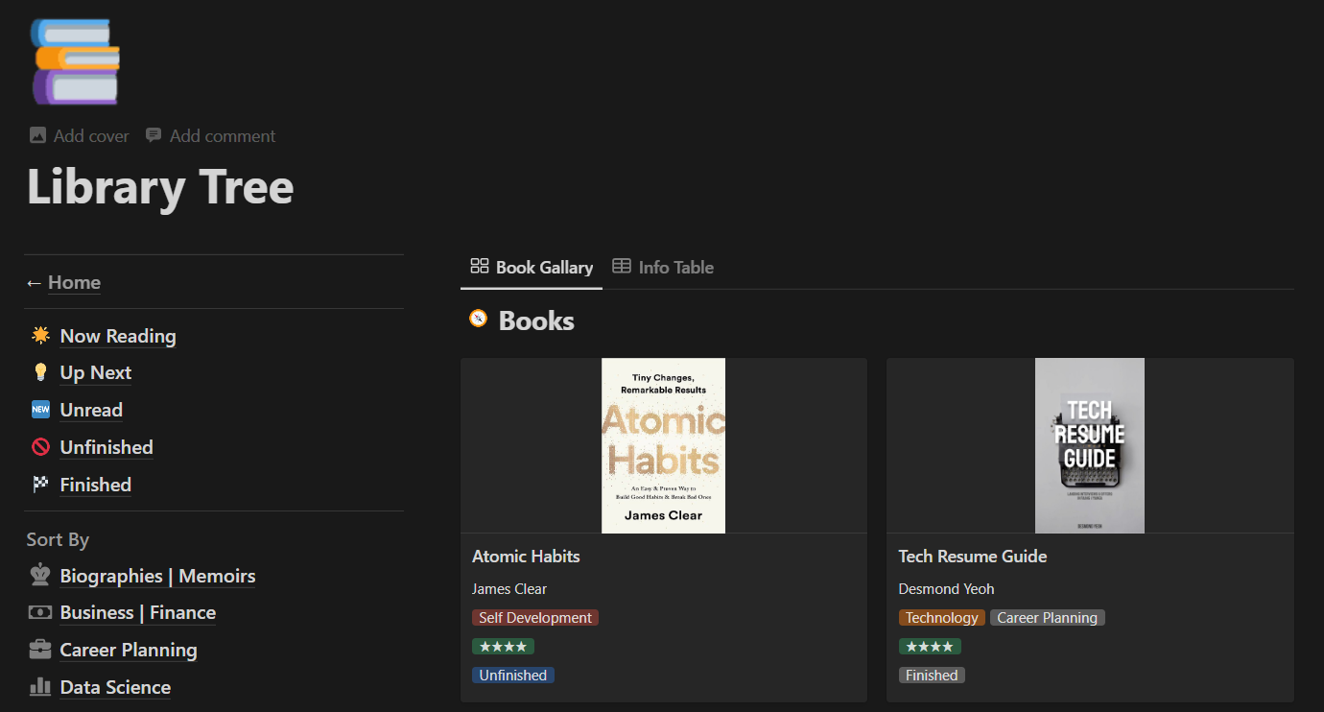Click the light bulb icon beside Up Next
Image resolution: width=1324 pixels, height=712 pixels.
coord(40,372)
